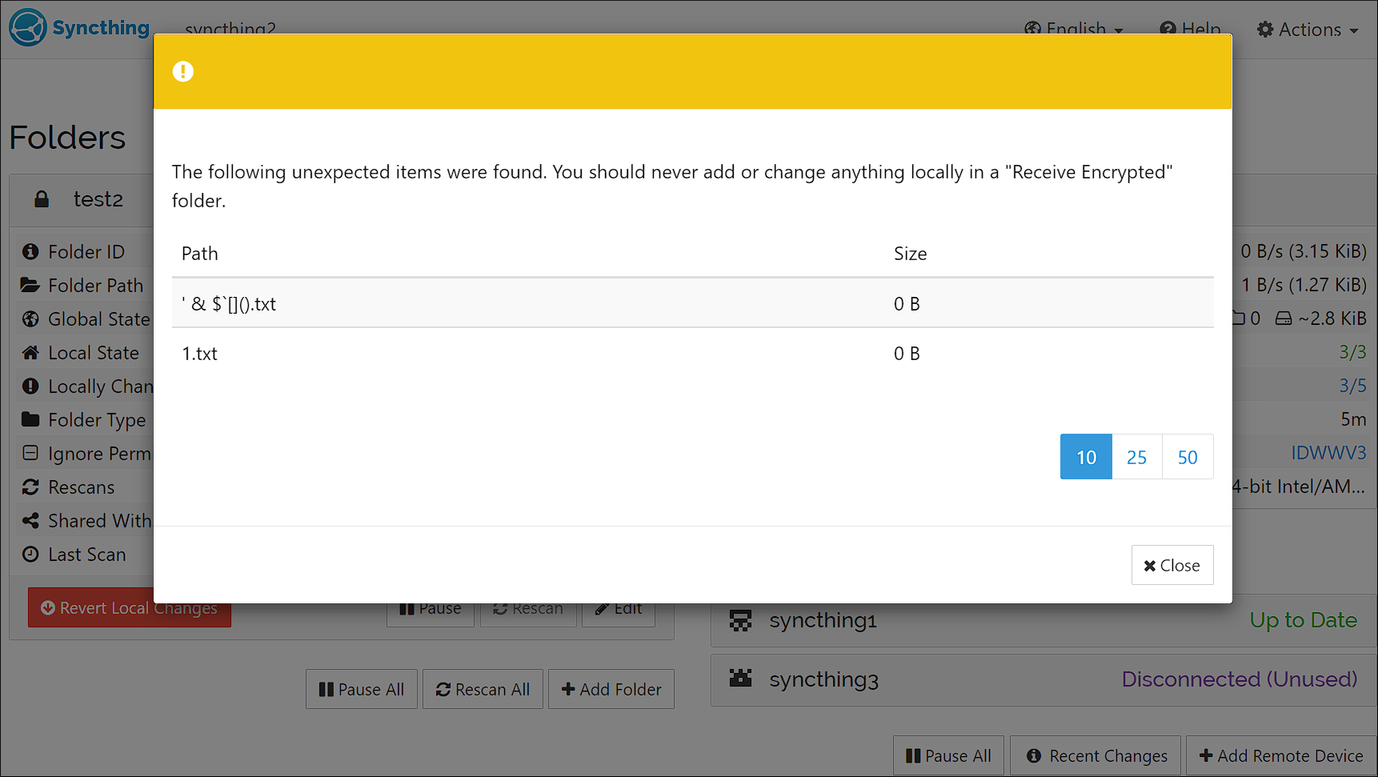Viewport: 1378px width, 777px height.
Task: Click the globe icon beside Global State
Action: tap(30, 318)
